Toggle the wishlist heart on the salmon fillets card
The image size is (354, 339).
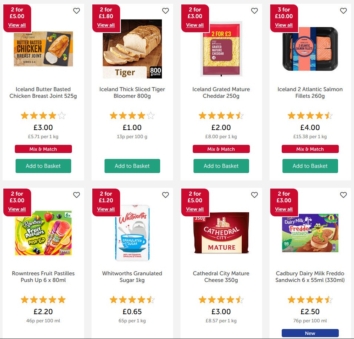pyautogui.click(x=343, y=11)
